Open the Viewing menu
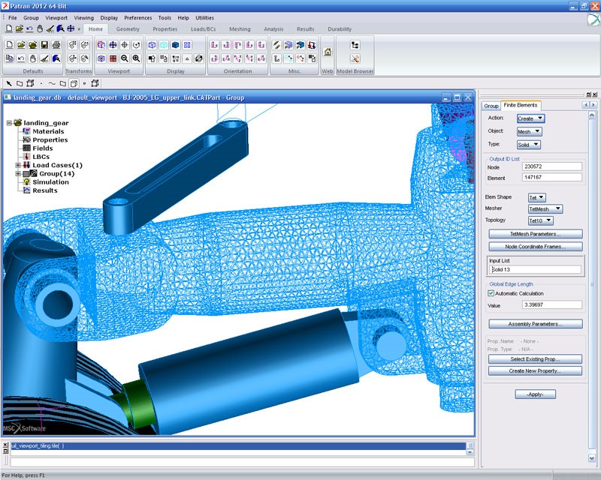This screenshot has width=601, height=480. point(83,17)
